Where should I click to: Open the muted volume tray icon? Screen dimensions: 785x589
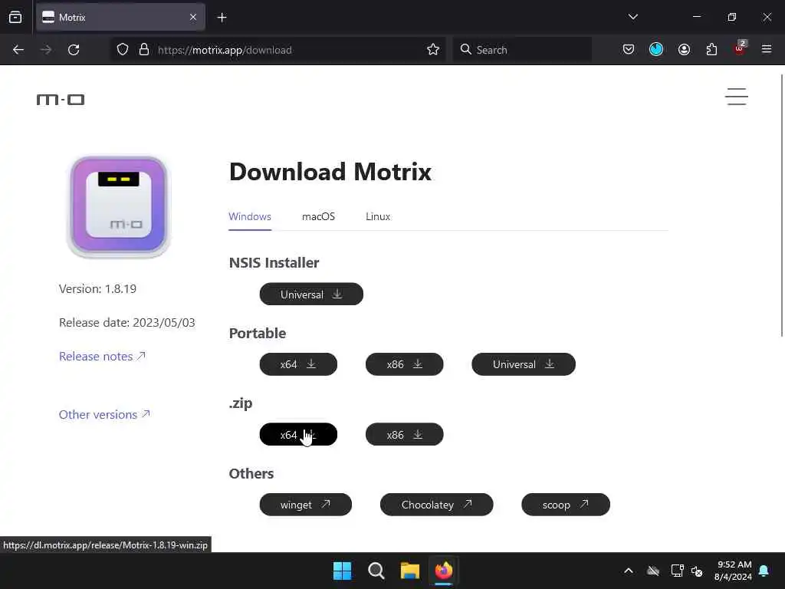[696, 571]
